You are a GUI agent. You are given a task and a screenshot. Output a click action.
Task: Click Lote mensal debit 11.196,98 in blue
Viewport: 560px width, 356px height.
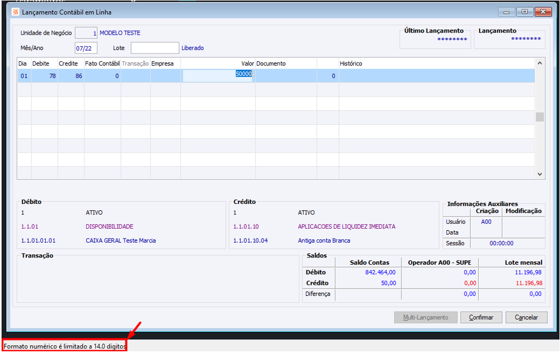coord(528,272)
